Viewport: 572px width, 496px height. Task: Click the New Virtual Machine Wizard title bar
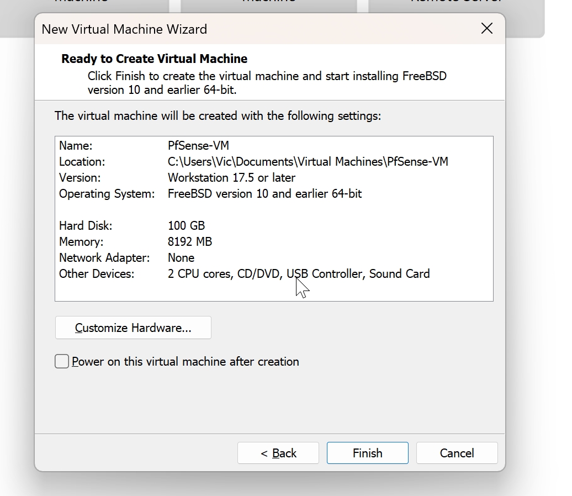pyautogui.click(x=124, y=29)
